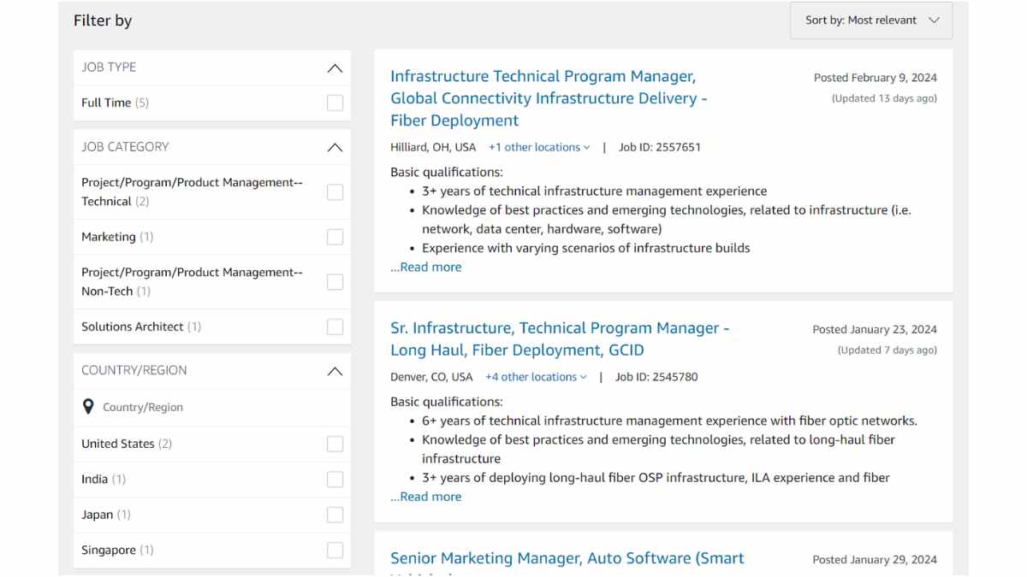The image size is (1027, 577).
Task: Check Project/Program/Product Management Non-Tech checkbox
Action: pos(335,282)
